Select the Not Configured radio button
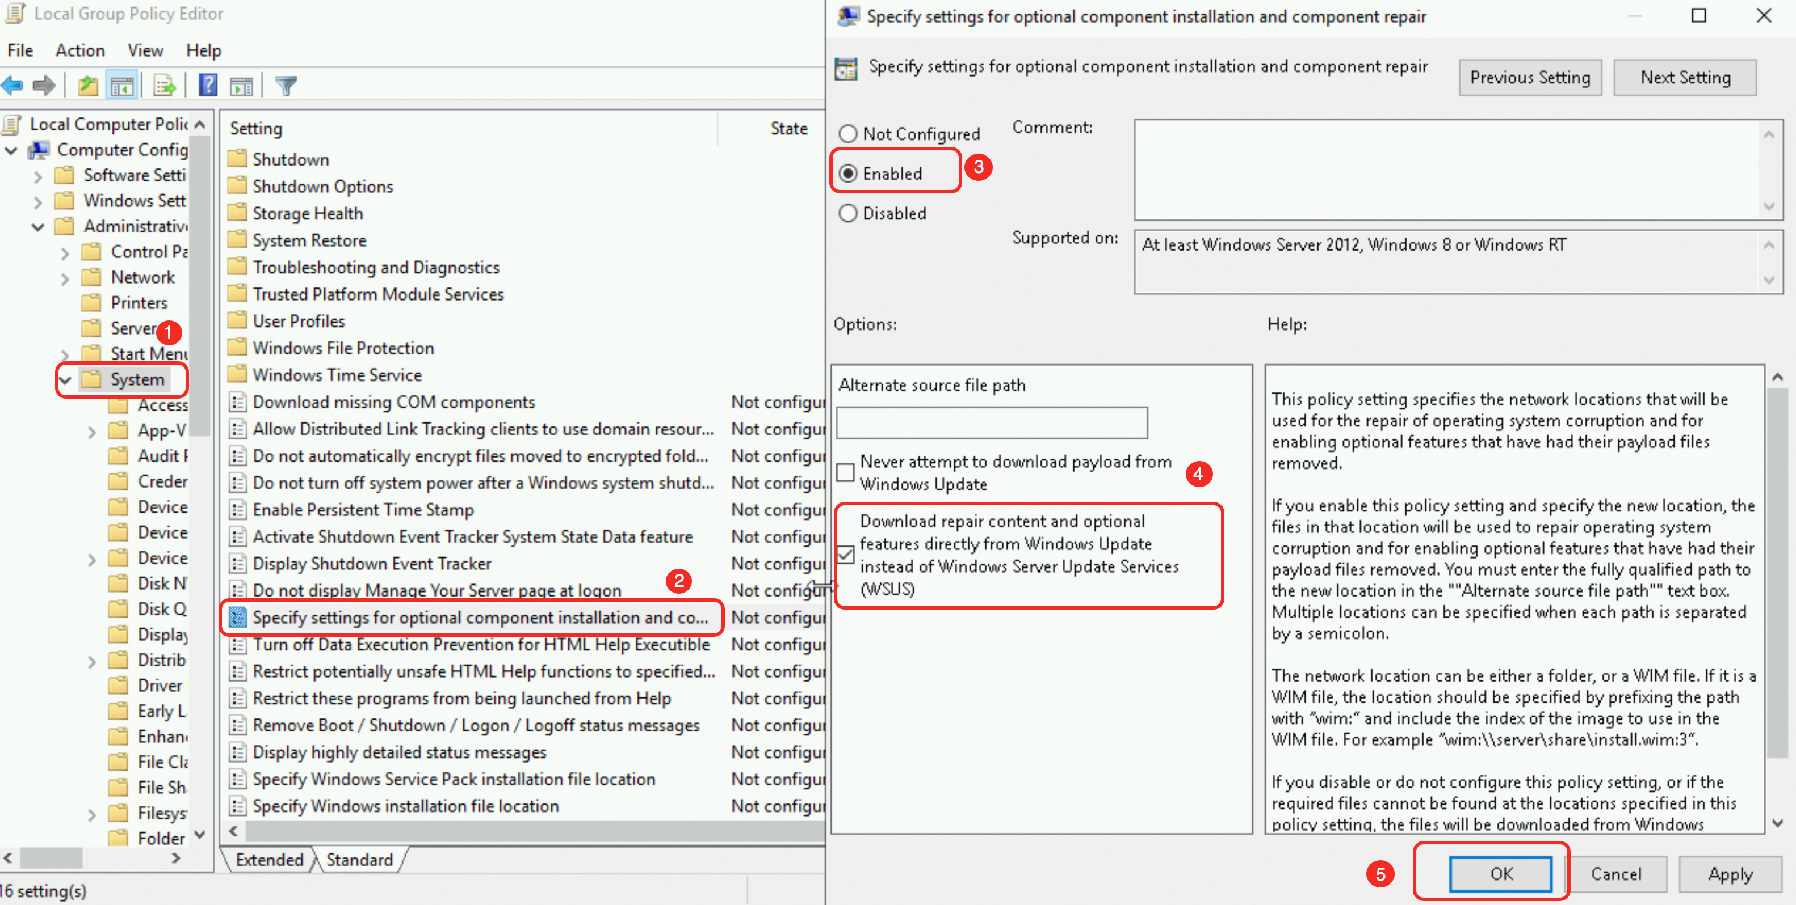1796x905 pixels. (848, 134)
